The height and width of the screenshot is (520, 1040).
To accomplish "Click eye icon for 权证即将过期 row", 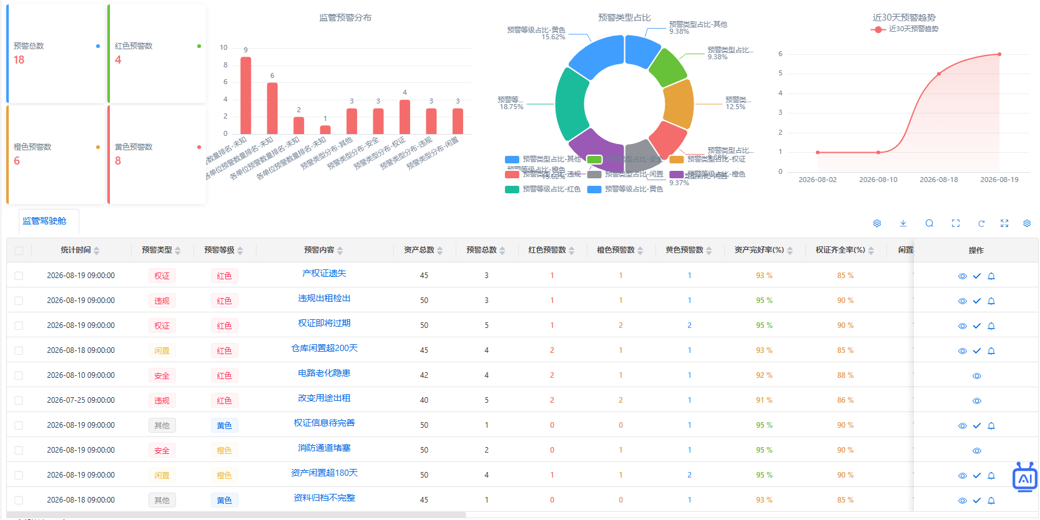I will coord(963,326).
